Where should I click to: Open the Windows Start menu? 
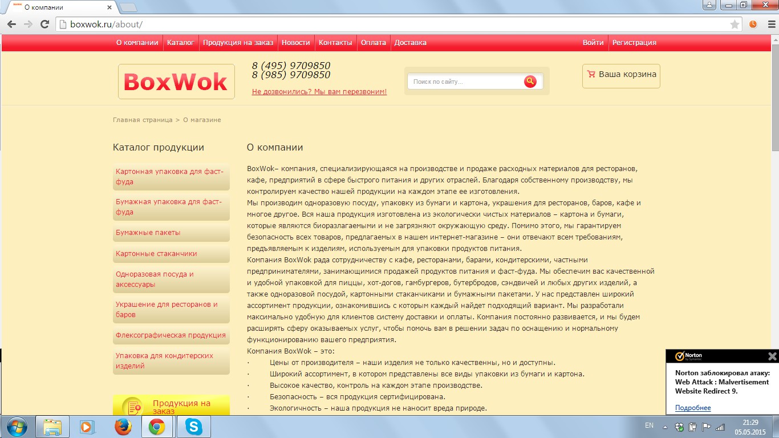coord(16,427)
